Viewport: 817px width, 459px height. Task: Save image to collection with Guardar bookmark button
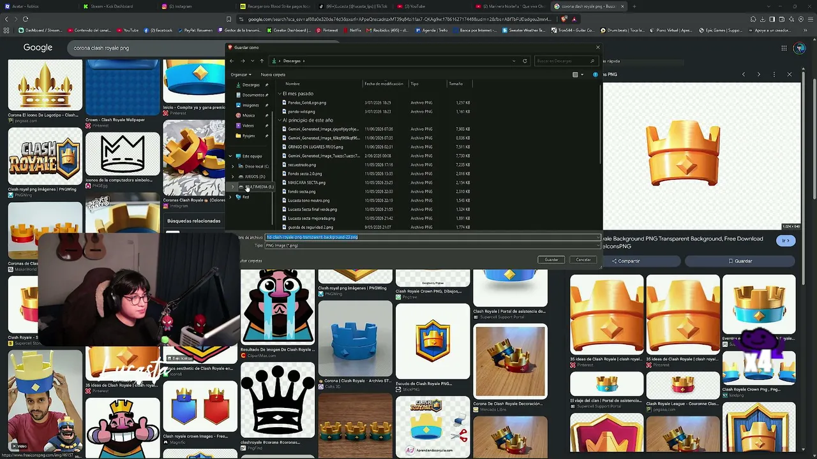[740, 261]
